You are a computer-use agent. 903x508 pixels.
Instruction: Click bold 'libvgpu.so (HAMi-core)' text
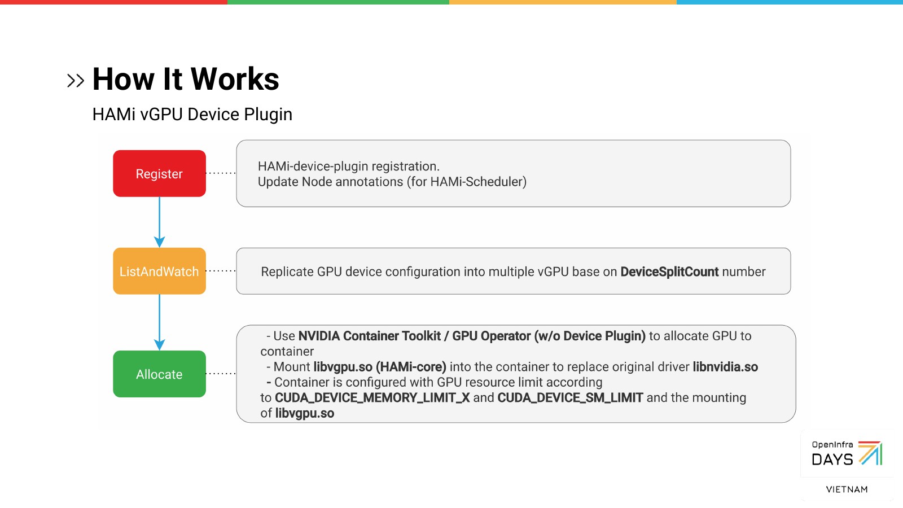380,367
